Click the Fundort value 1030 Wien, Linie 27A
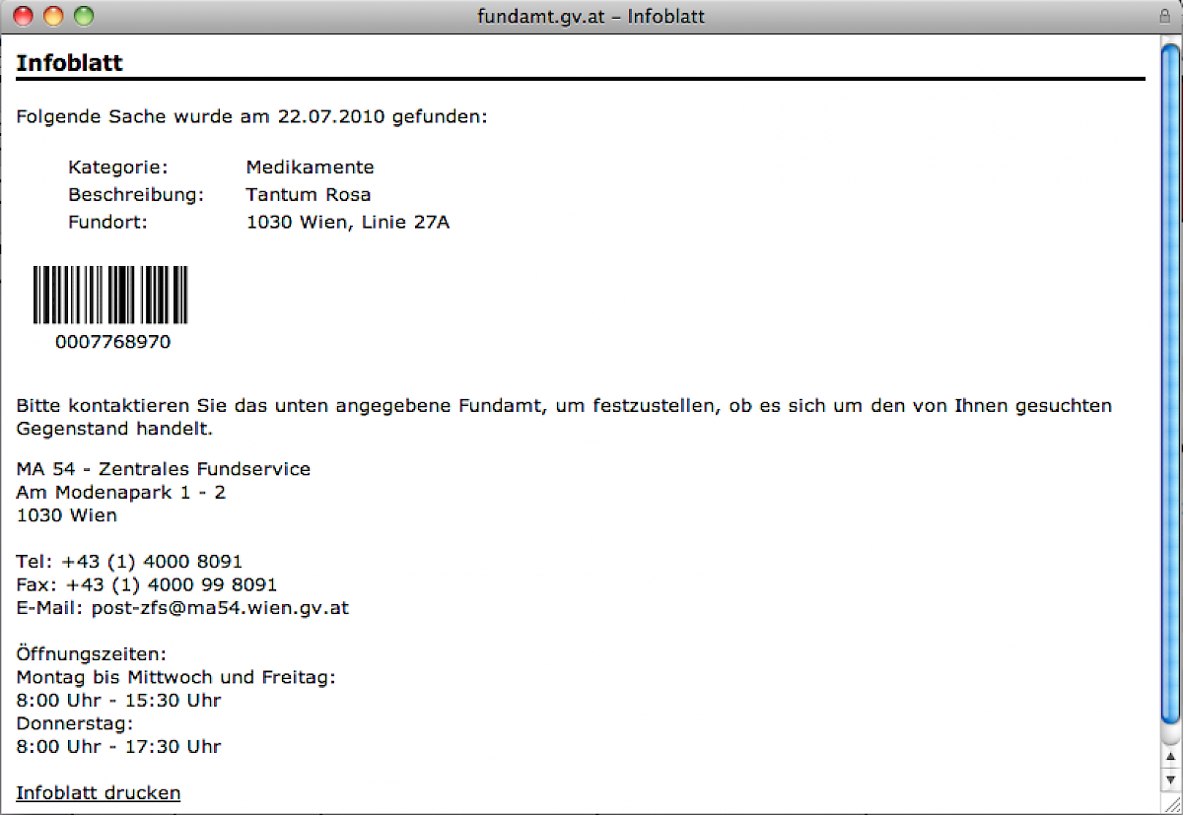The height and width of the screenshot is (815, 1183). pyautogui.click(x=347, y=223)
